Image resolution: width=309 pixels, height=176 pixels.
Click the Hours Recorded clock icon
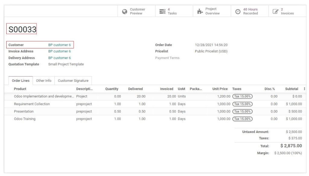pyautogui.click(x=238, y=11)
